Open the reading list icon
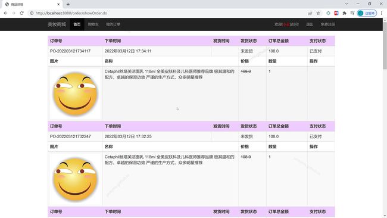Image resolution: width=387 pixels, height=218 pixels. pyautogui.click(x=352, y=13)
